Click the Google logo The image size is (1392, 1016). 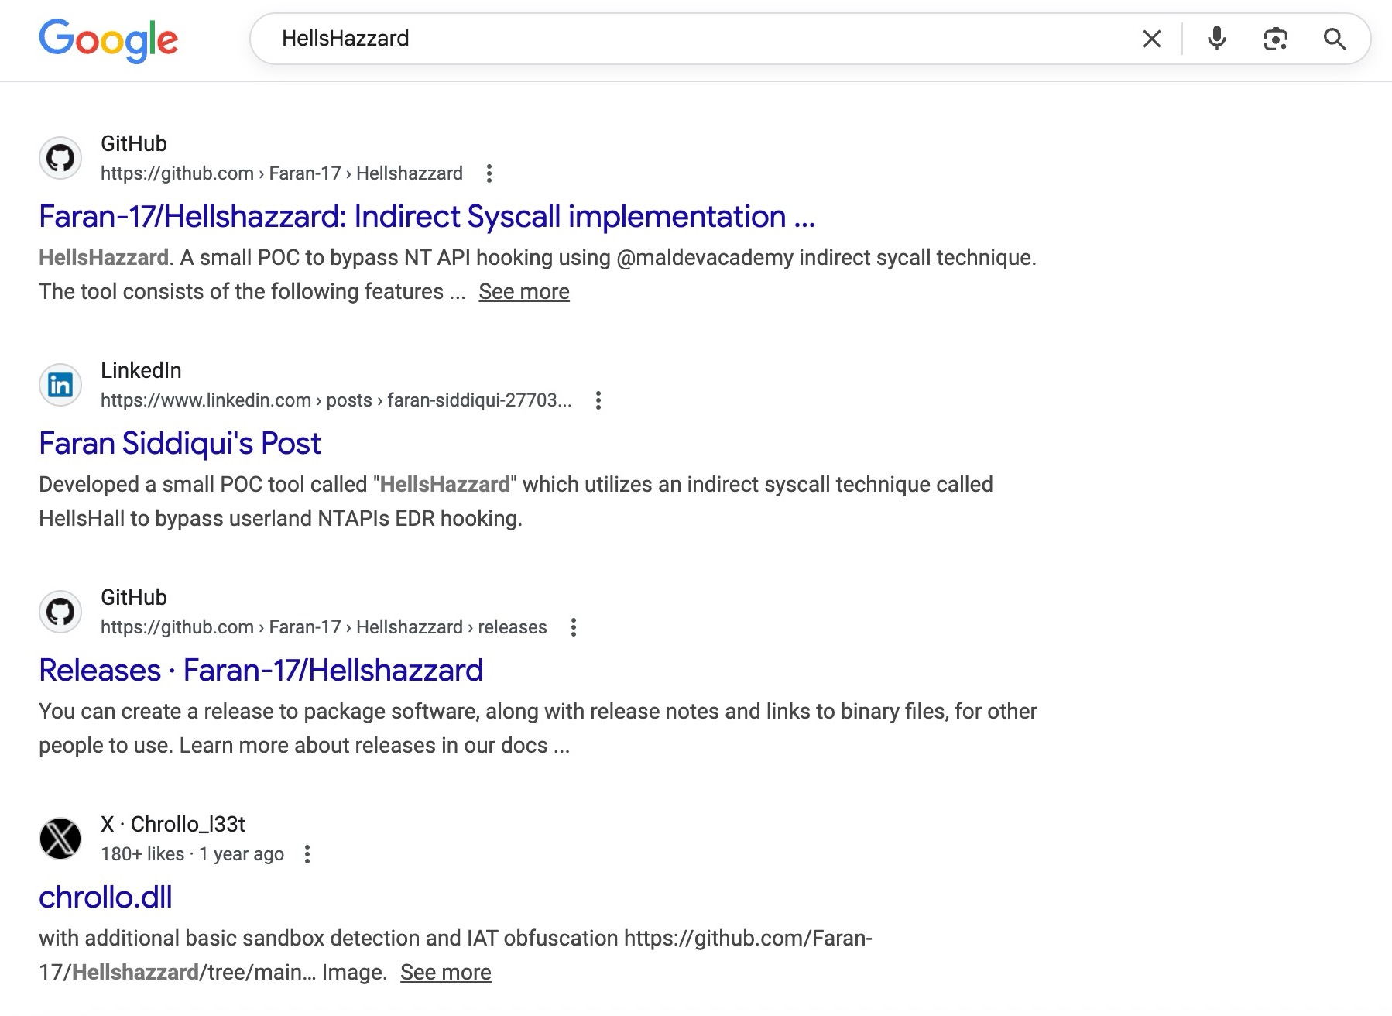point(108,40)
